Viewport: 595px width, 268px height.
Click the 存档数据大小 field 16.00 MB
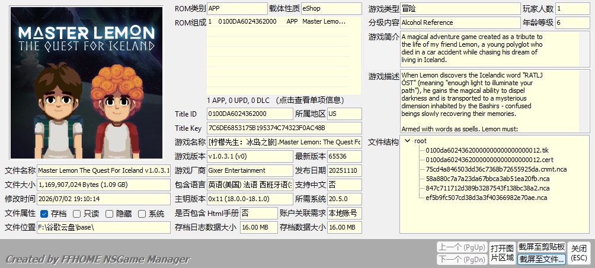pos(344,227)
